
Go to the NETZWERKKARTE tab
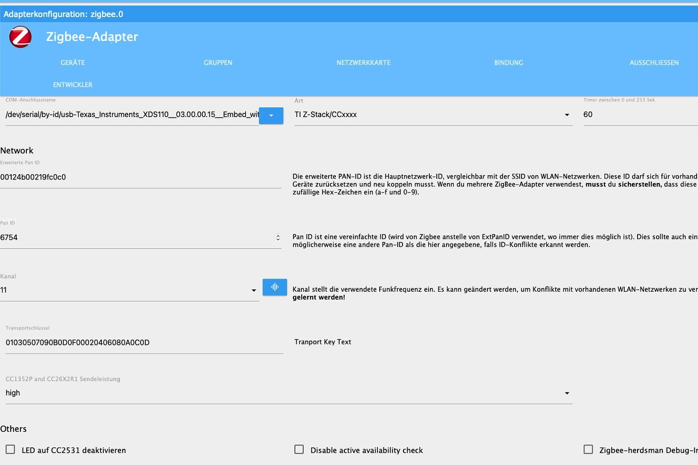click(x=364, y=63)
